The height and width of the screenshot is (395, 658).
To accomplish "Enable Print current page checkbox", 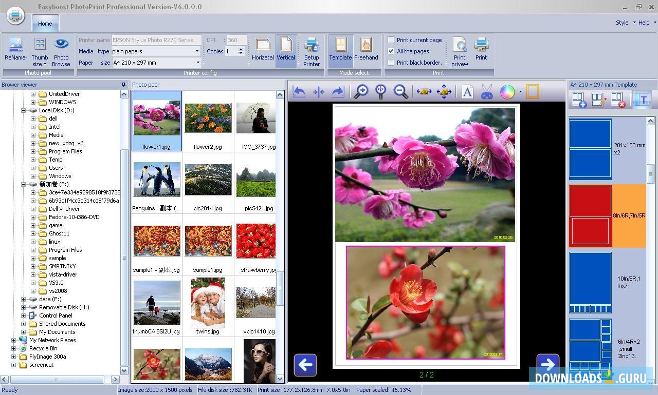I will tap(391, 40).
